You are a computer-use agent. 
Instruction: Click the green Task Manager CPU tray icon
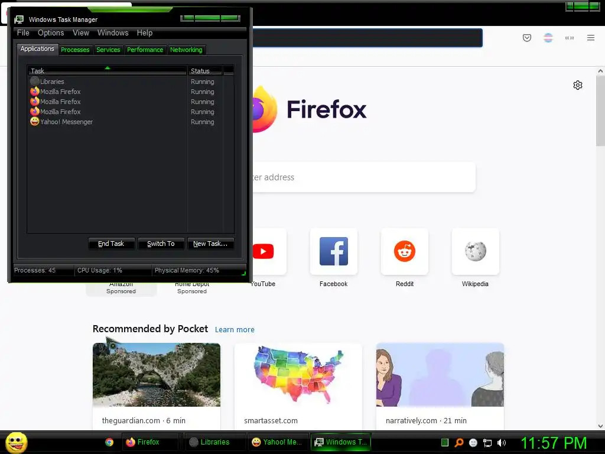(444, 442)
